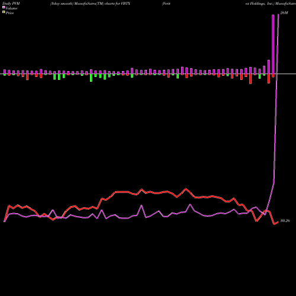The height and width of the screenshot is (296, 296).
Task: Click the tallest magenta volume bar
Action: [x=273, y=44]
